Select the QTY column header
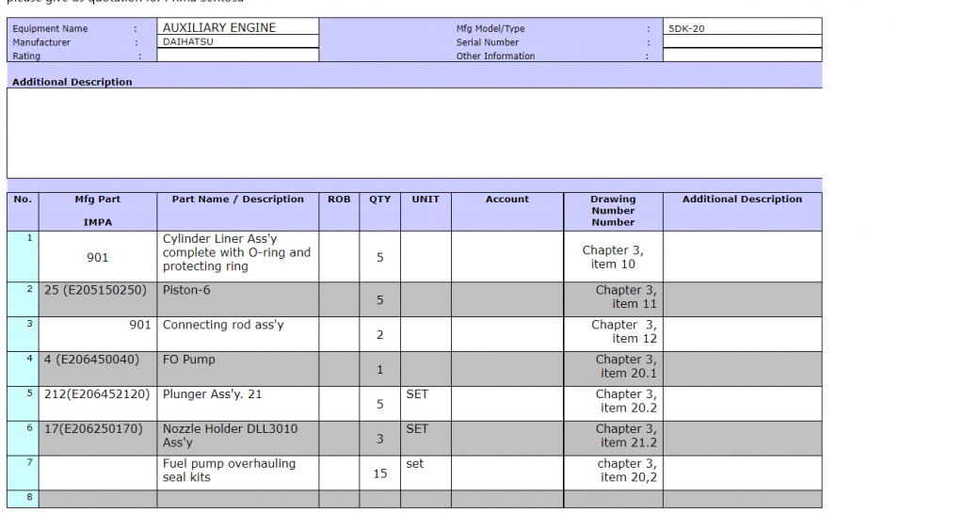 [380, 200]
